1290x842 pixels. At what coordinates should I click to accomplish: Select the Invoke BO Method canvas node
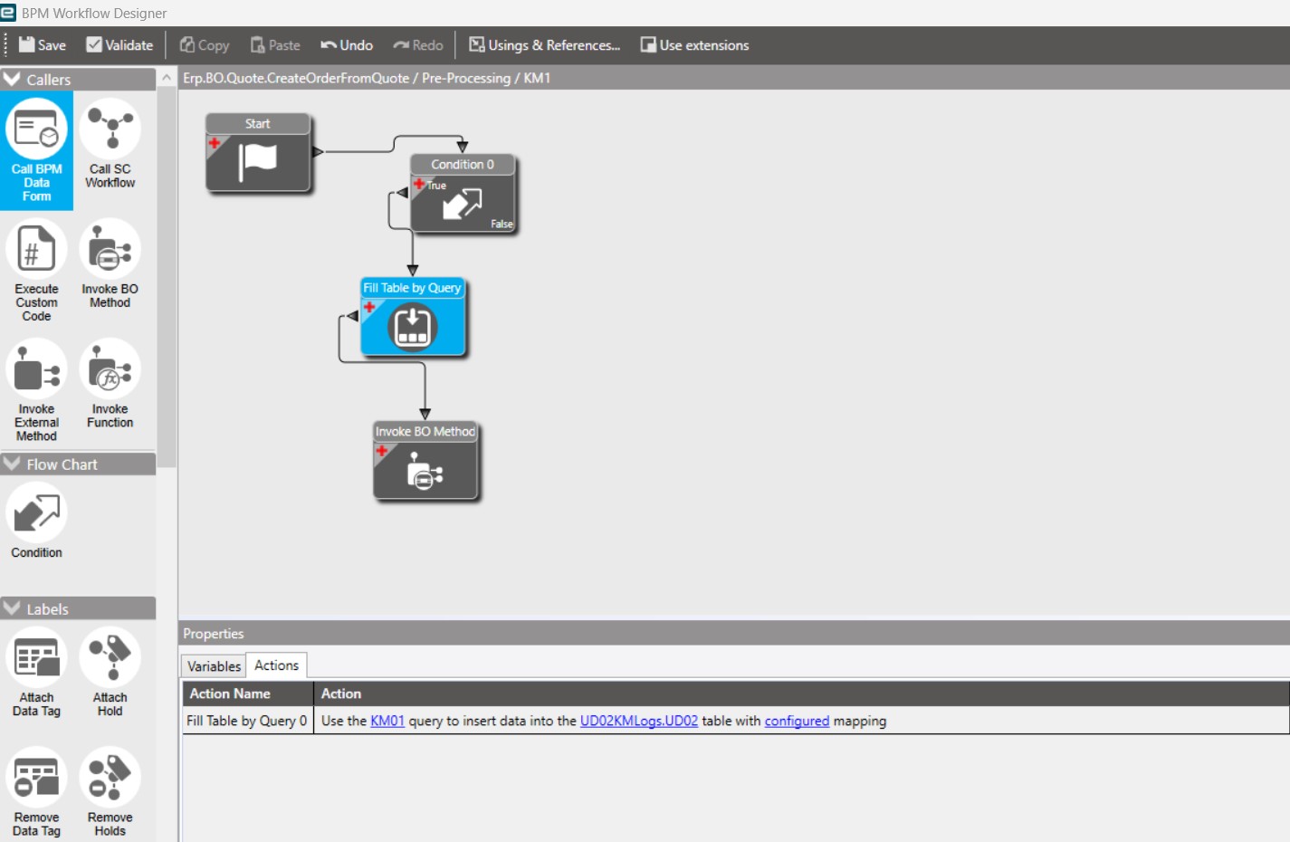[x=425, y=461]
